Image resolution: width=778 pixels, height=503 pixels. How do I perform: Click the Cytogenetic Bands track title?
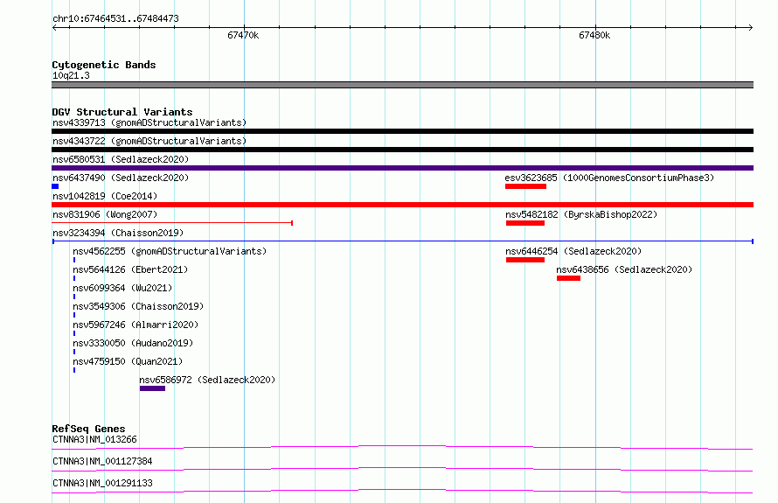104,65
